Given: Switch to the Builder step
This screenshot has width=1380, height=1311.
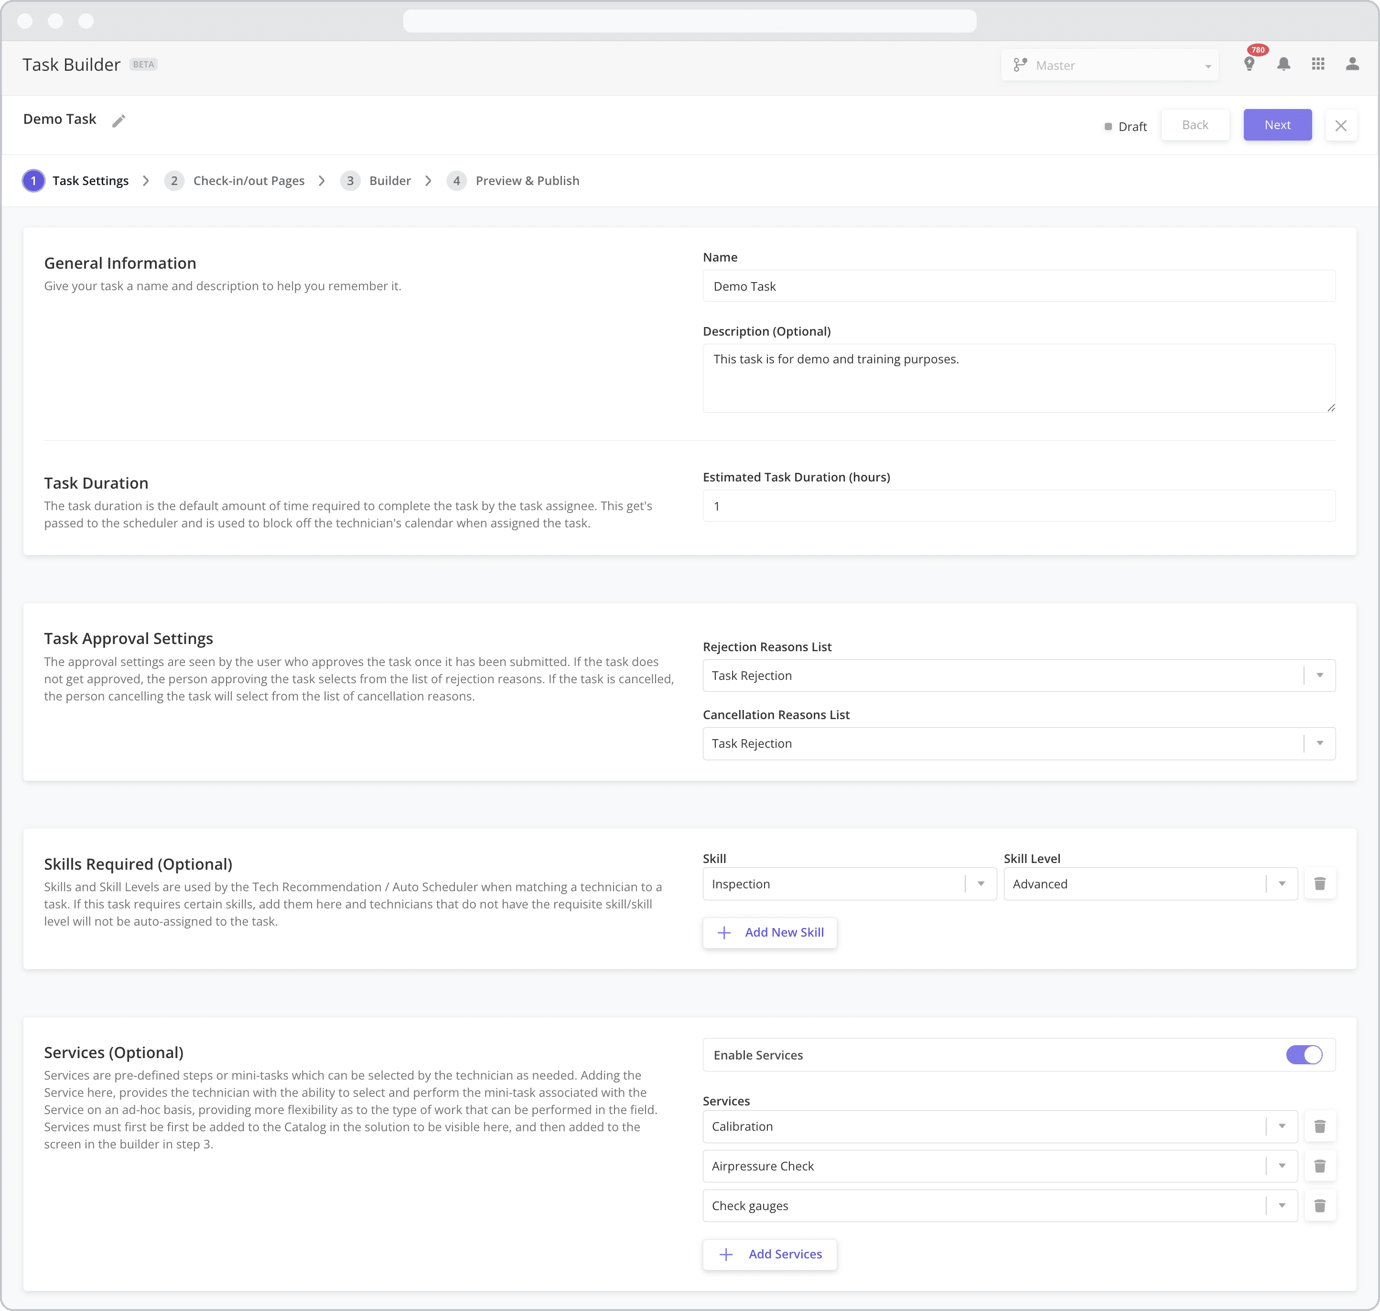Looking at the screenshot, I should (x=389, y=180).
